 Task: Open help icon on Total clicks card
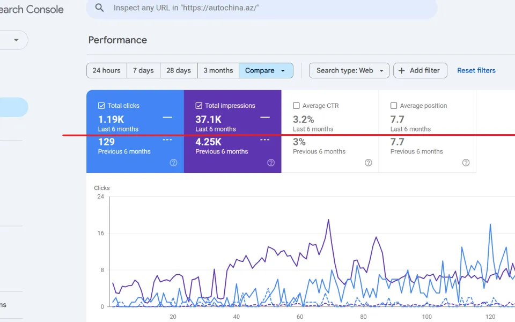[x=173, y=163]
